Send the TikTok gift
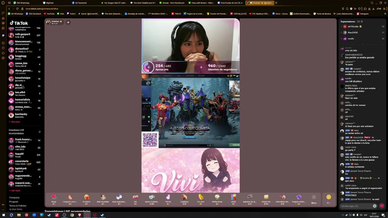The image size is (388, 218). 168,199
